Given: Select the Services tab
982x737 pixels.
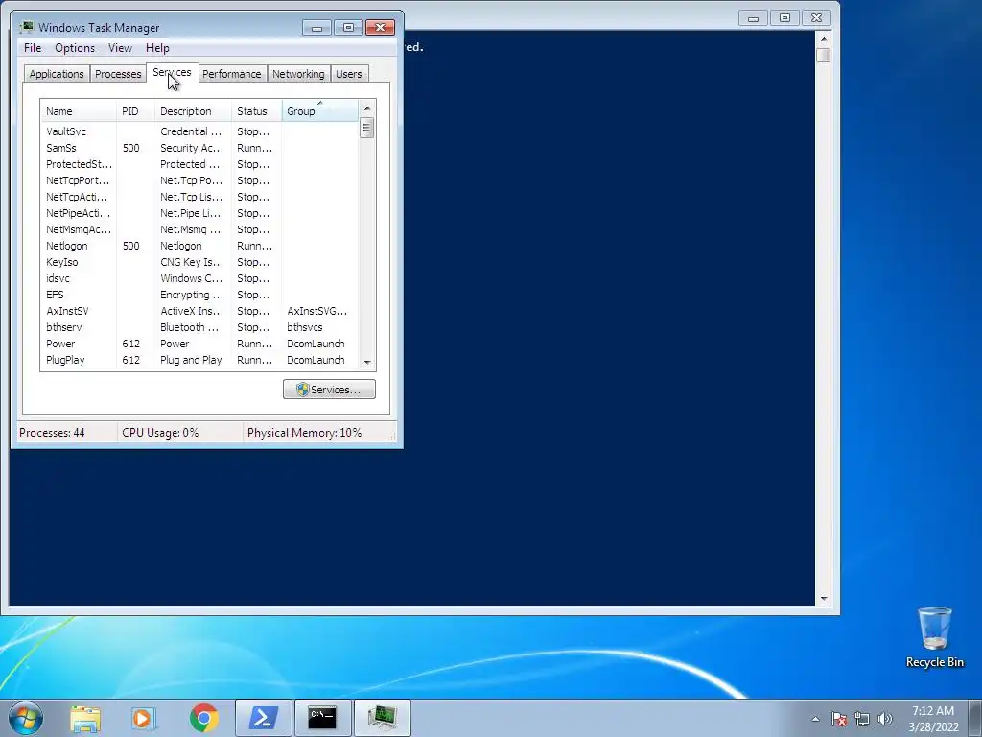Looking at the screenshot, I should coord(173,72).
